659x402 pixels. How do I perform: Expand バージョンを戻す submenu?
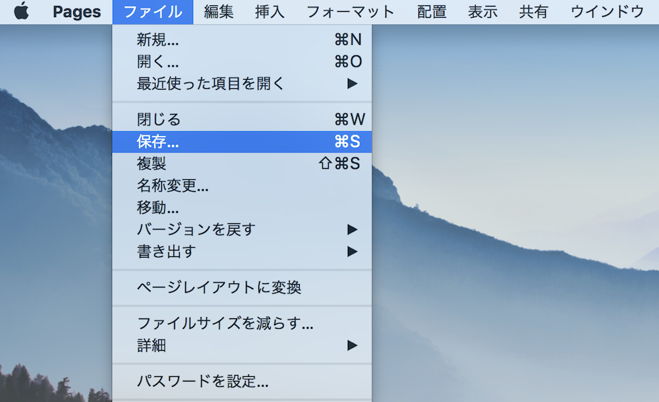point(242,229)
